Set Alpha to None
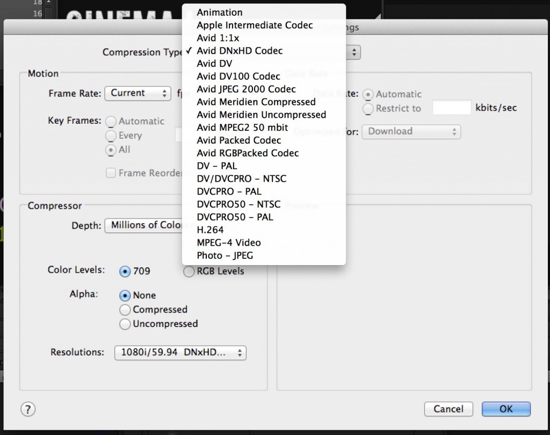550x435 pixels. [125, 296]
